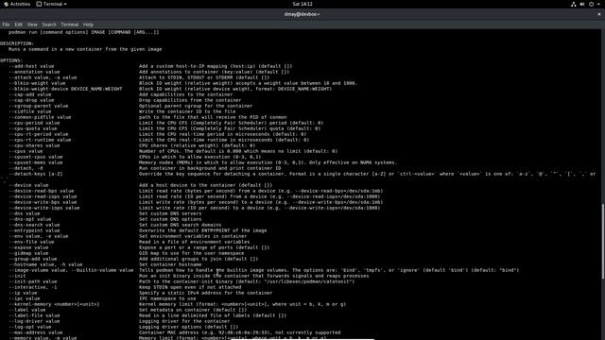The width and height of the screenshot is (605, 340).
Task: Click the window title dmay@devbox
Action: pyautogui.click(x=302, y=14)
